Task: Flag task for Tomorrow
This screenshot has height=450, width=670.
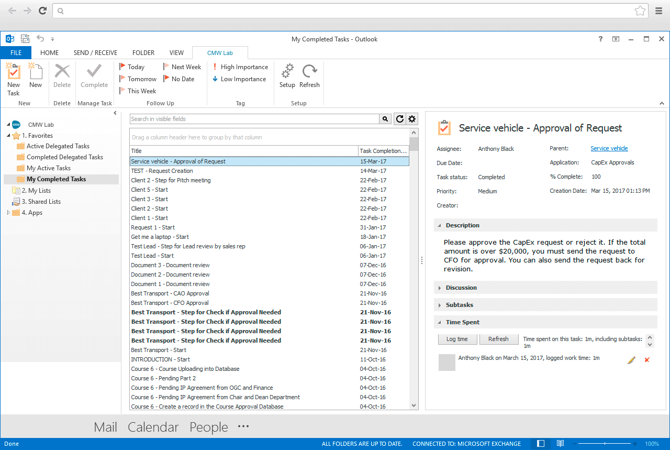Action: (138, 79)
